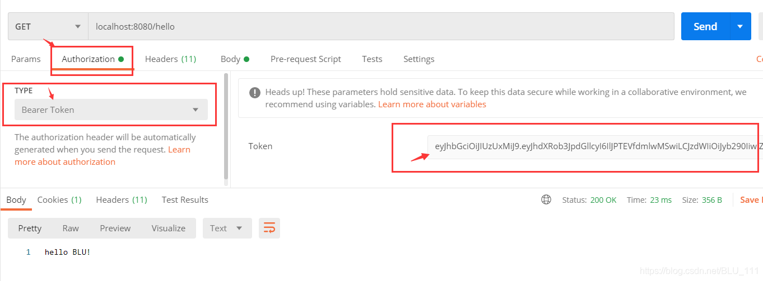The image size is (763, 281).
Task: Send the request
Action: (x=705, y=27)
